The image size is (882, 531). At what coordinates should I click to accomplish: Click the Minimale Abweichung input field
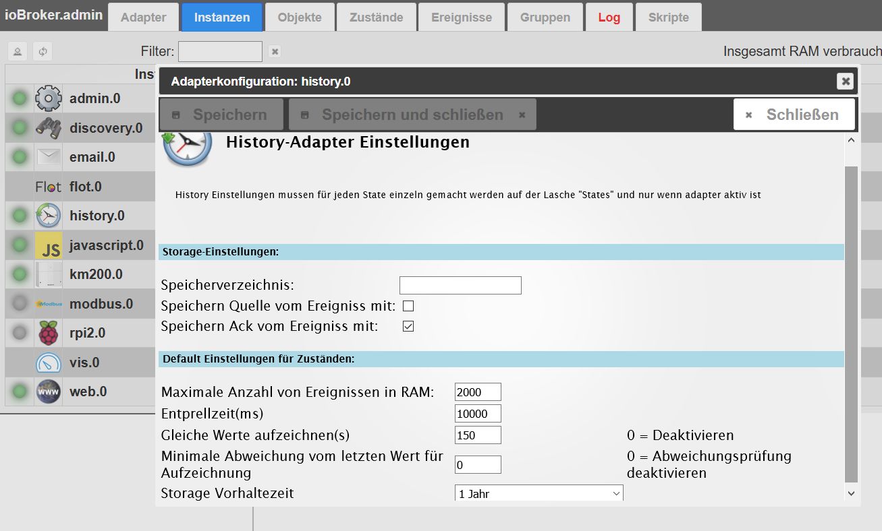[x=478, y=465]
